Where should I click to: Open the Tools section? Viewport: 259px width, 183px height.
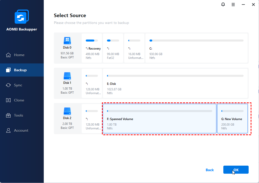coord(18,115)
